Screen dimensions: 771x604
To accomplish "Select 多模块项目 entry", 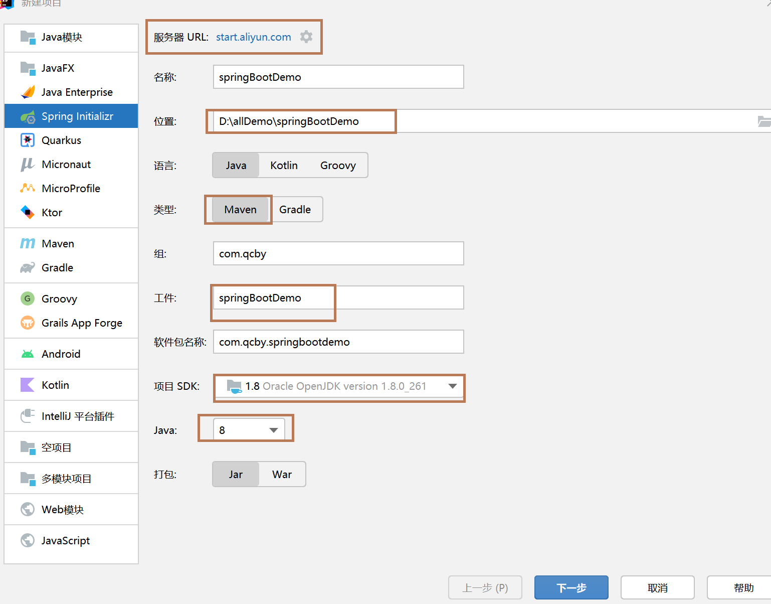I will tap(71, 479).
